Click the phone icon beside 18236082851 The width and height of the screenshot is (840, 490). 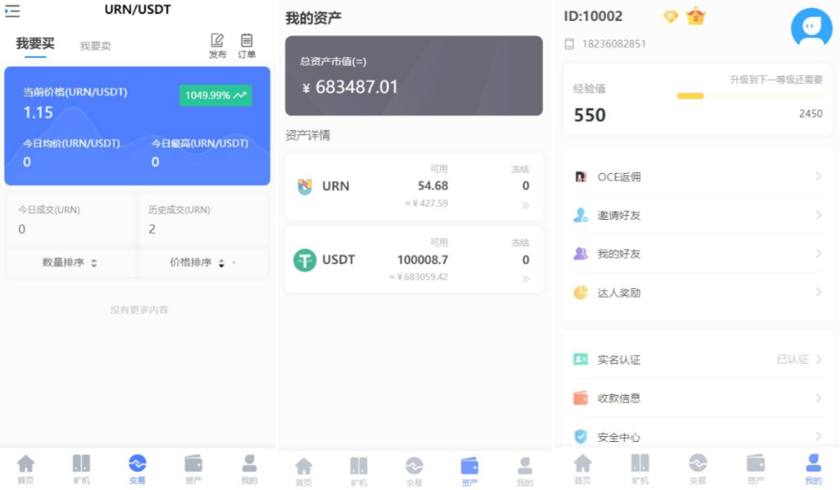point(570,44)
